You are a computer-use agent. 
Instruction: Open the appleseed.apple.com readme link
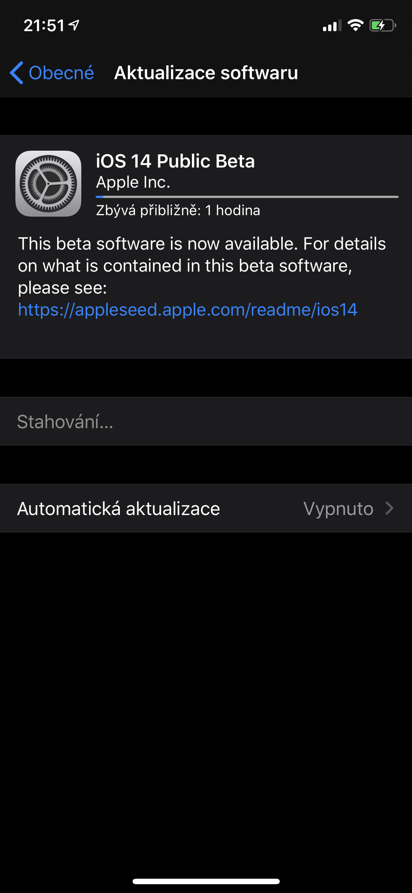click(188, 310)
